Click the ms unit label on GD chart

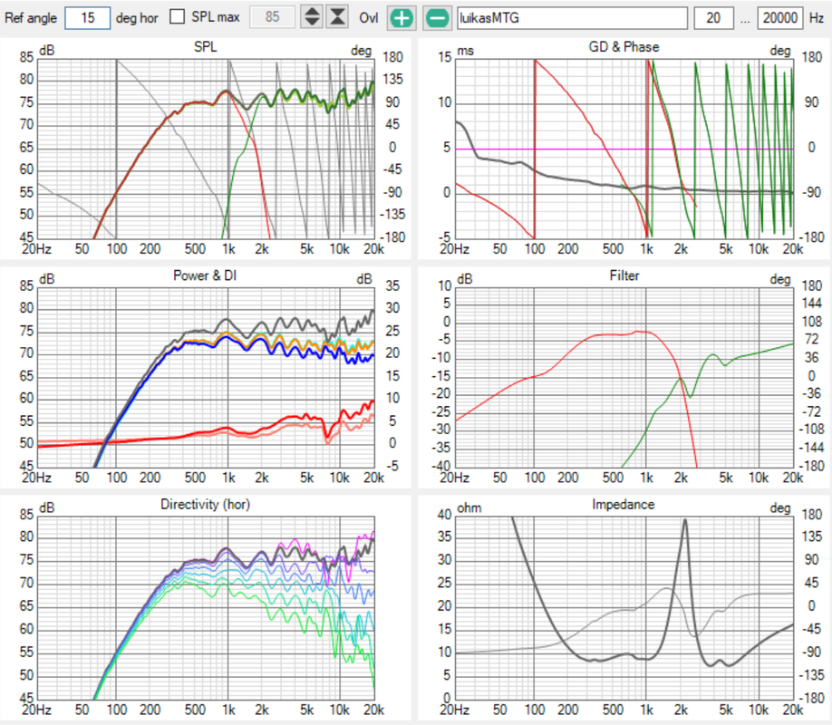[465, 51]
